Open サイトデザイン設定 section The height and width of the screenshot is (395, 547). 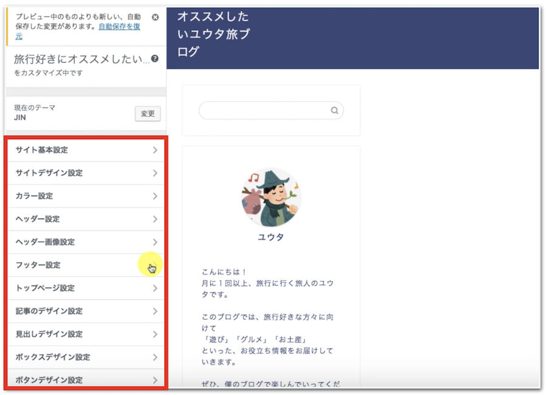[85, 173]
